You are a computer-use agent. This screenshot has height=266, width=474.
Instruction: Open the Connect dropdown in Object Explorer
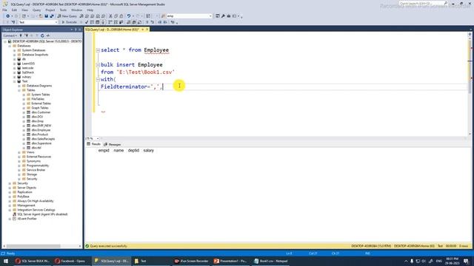click(10, 35)
